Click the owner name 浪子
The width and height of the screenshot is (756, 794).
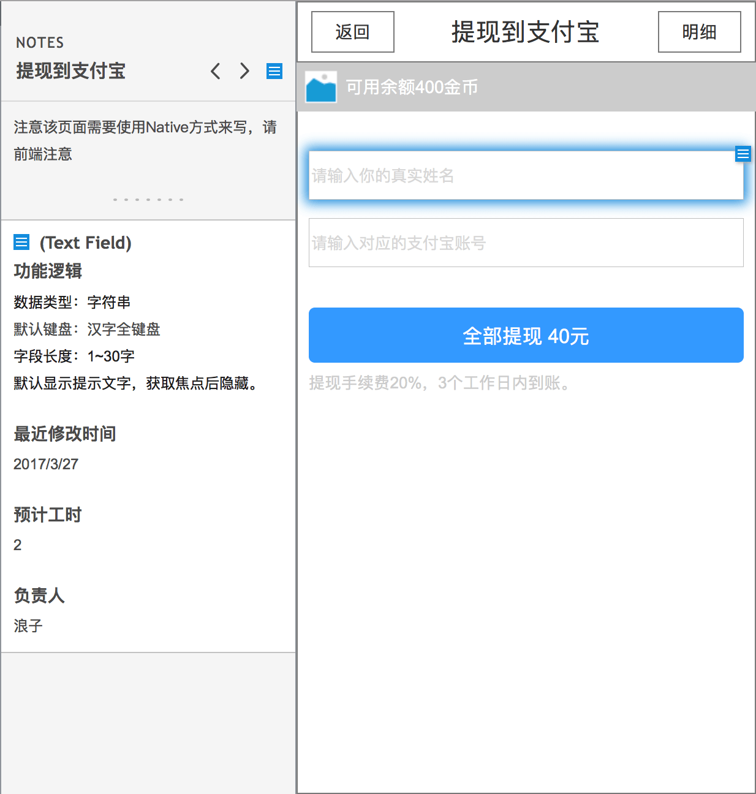28,626
